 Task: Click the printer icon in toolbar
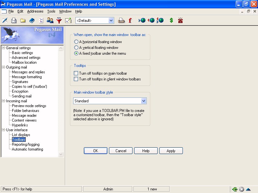click(122, 21)
